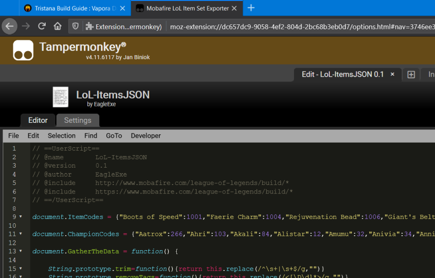Close the Mobafire LoL Item Set Exporter tab
Viewport: 435px width, 278px height.
click(234, 8)
